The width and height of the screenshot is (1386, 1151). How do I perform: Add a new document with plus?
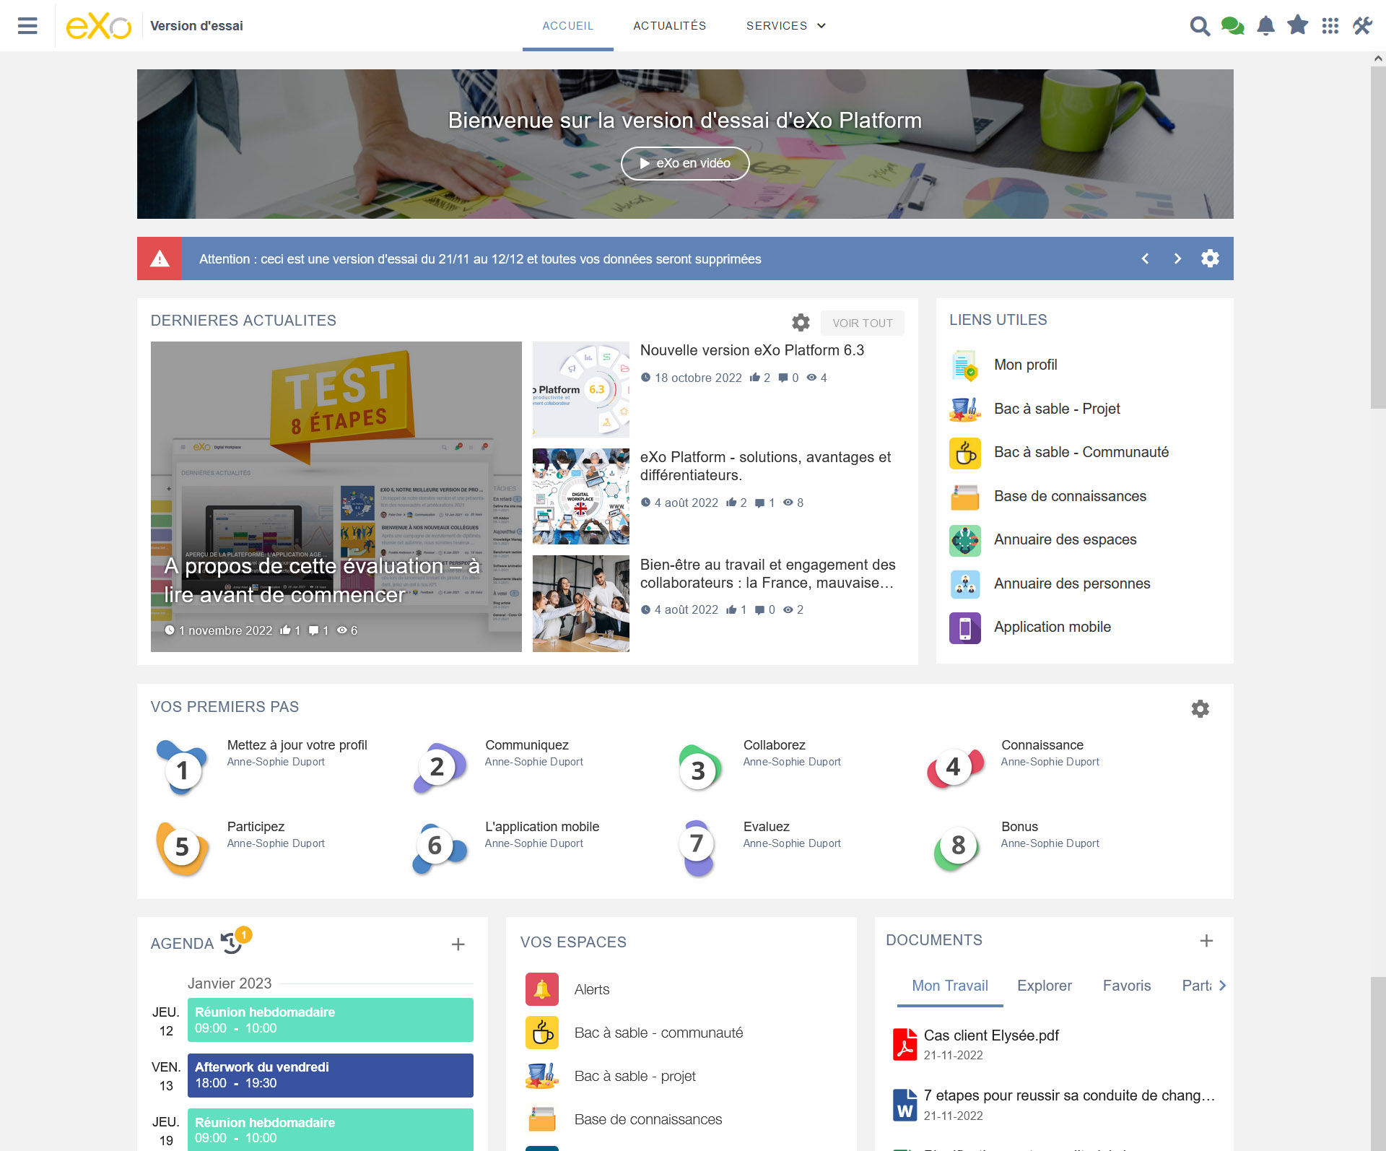click(1206, 941)
